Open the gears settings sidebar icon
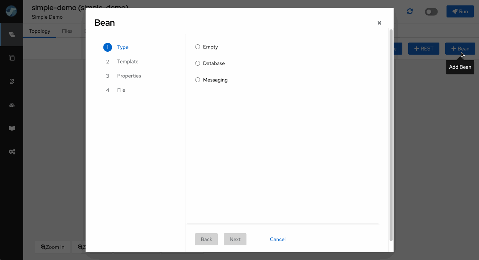Screen dimensions: 479x260 tap(12, 152)
